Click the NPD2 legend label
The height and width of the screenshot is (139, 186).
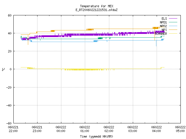tap(163, 26)
